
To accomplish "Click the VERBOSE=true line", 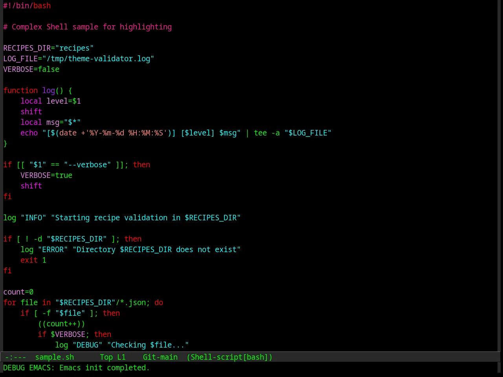I will pyautogui.click(x=46, y=175).
